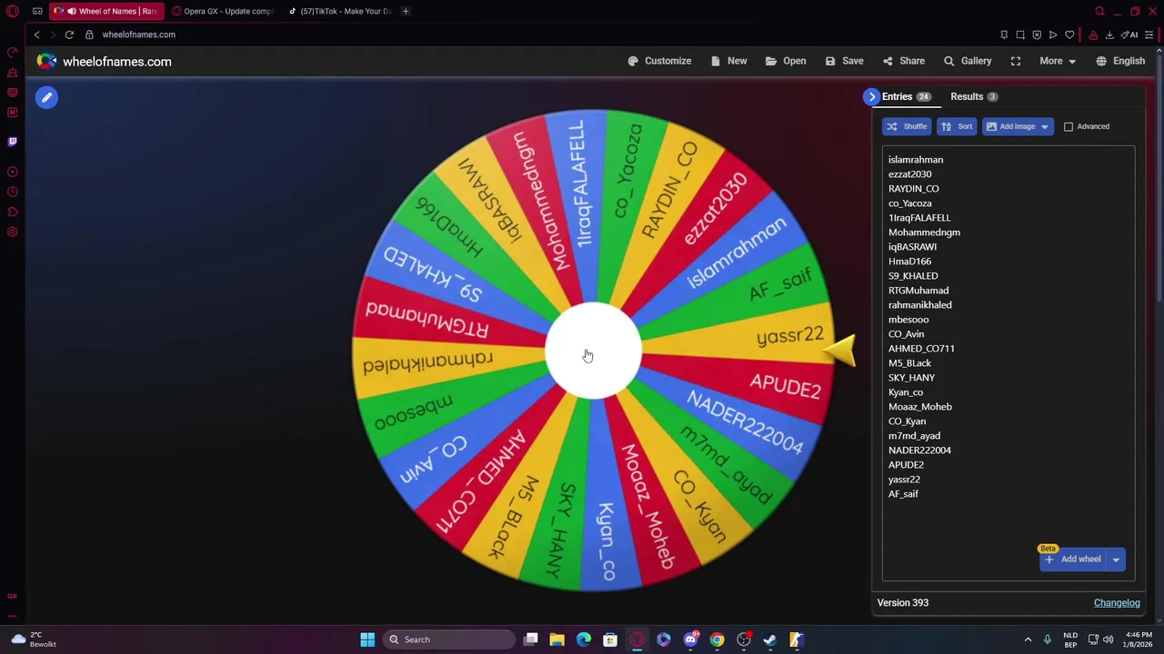Click the Add wheel button
The image size is (1164, 654).
(1073, 560)
